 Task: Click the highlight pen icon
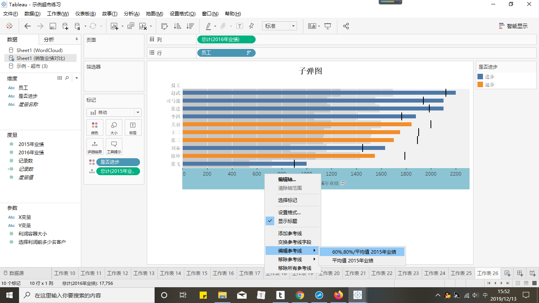pos(208,26)
